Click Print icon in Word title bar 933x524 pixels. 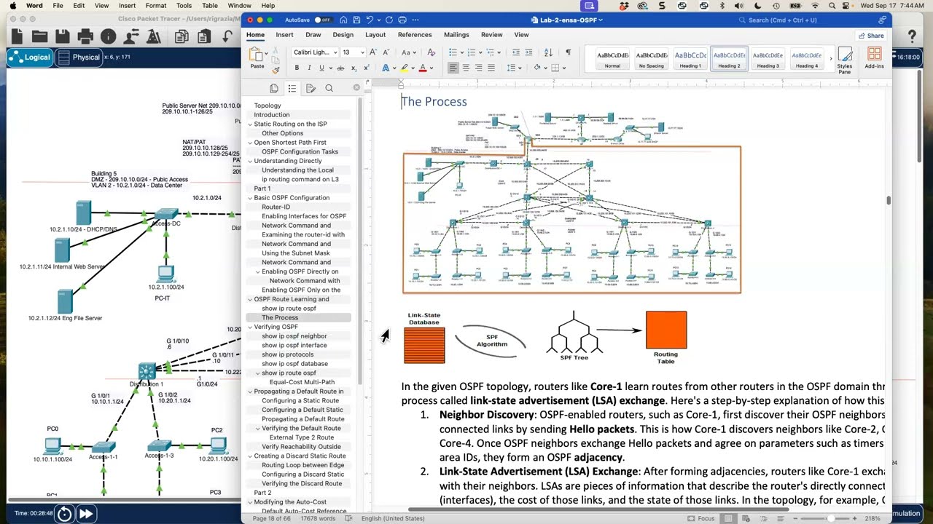(x=402, y=20)
